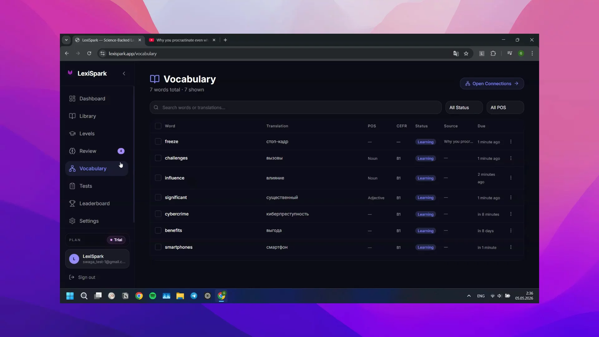This screenshot has height=337, width=599.
Task: Open three-dot menu for freeze row
Action: click(x=511, y=142)
